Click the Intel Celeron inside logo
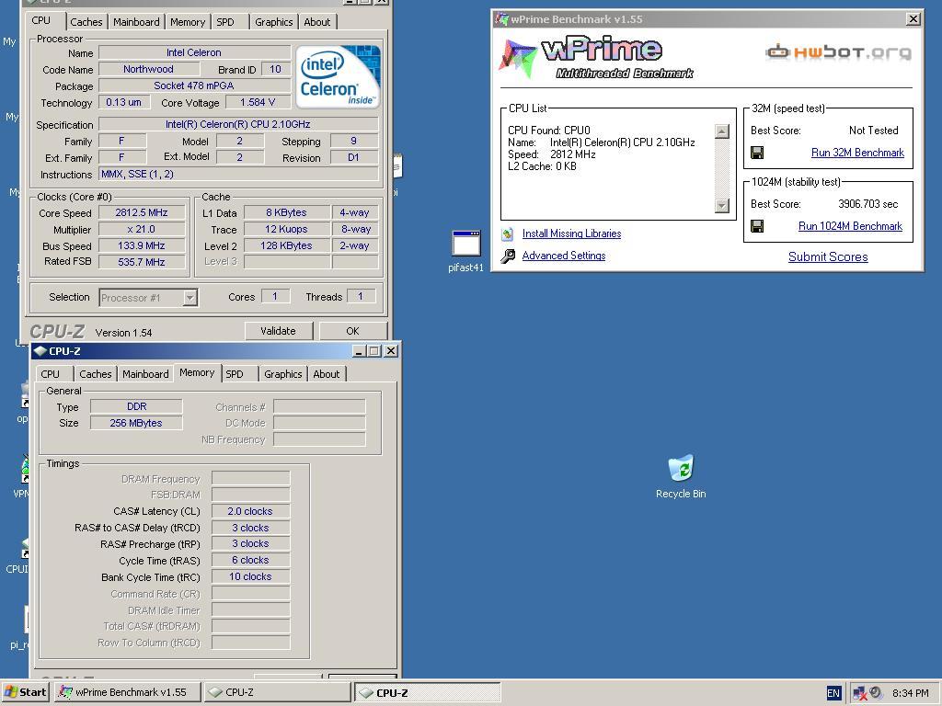The width and height of the screenshot is (942, 706). pyautogui.click(x=340, y=76)
